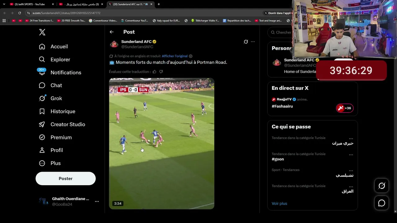397x223 pixels.
Task: Open the #goon trend
Action: [x=278, y=159]
